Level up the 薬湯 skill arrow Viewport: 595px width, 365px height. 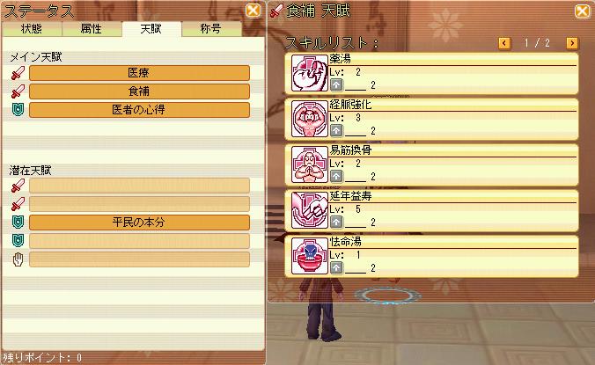[336, 85]
